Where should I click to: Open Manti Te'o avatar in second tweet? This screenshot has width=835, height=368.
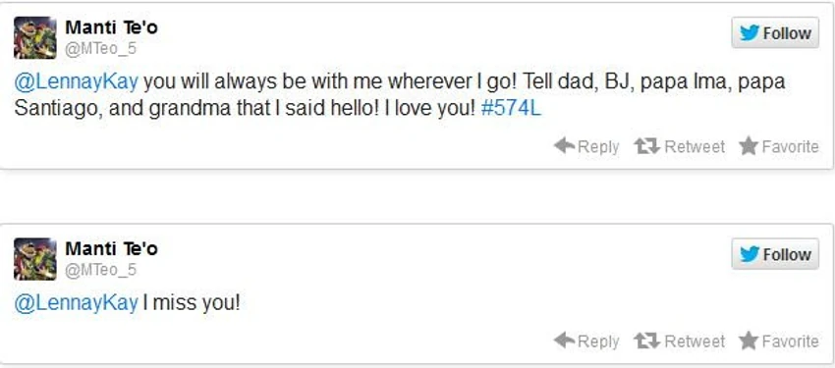35,259
